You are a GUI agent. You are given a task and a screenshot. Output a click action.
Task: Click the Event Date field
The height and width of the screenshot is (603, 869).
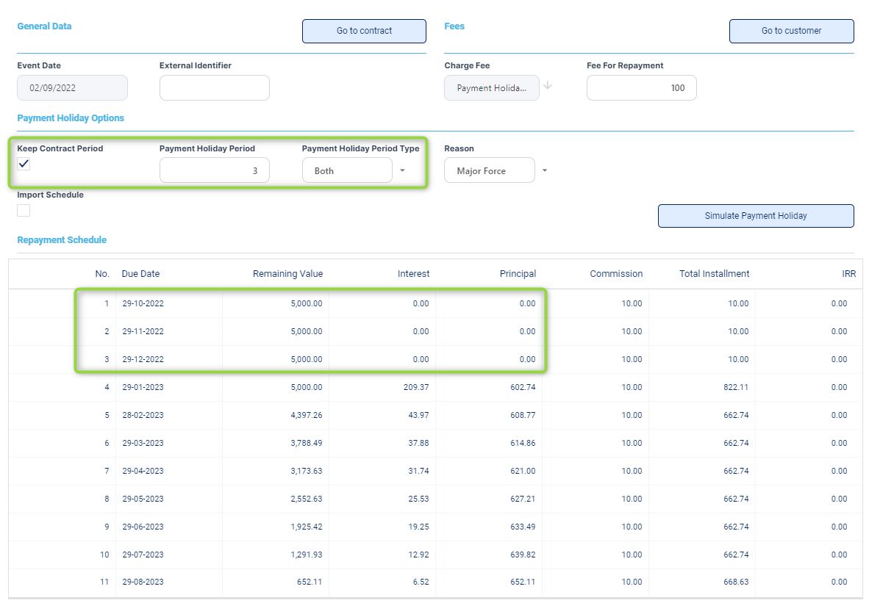tap(72, 88)
